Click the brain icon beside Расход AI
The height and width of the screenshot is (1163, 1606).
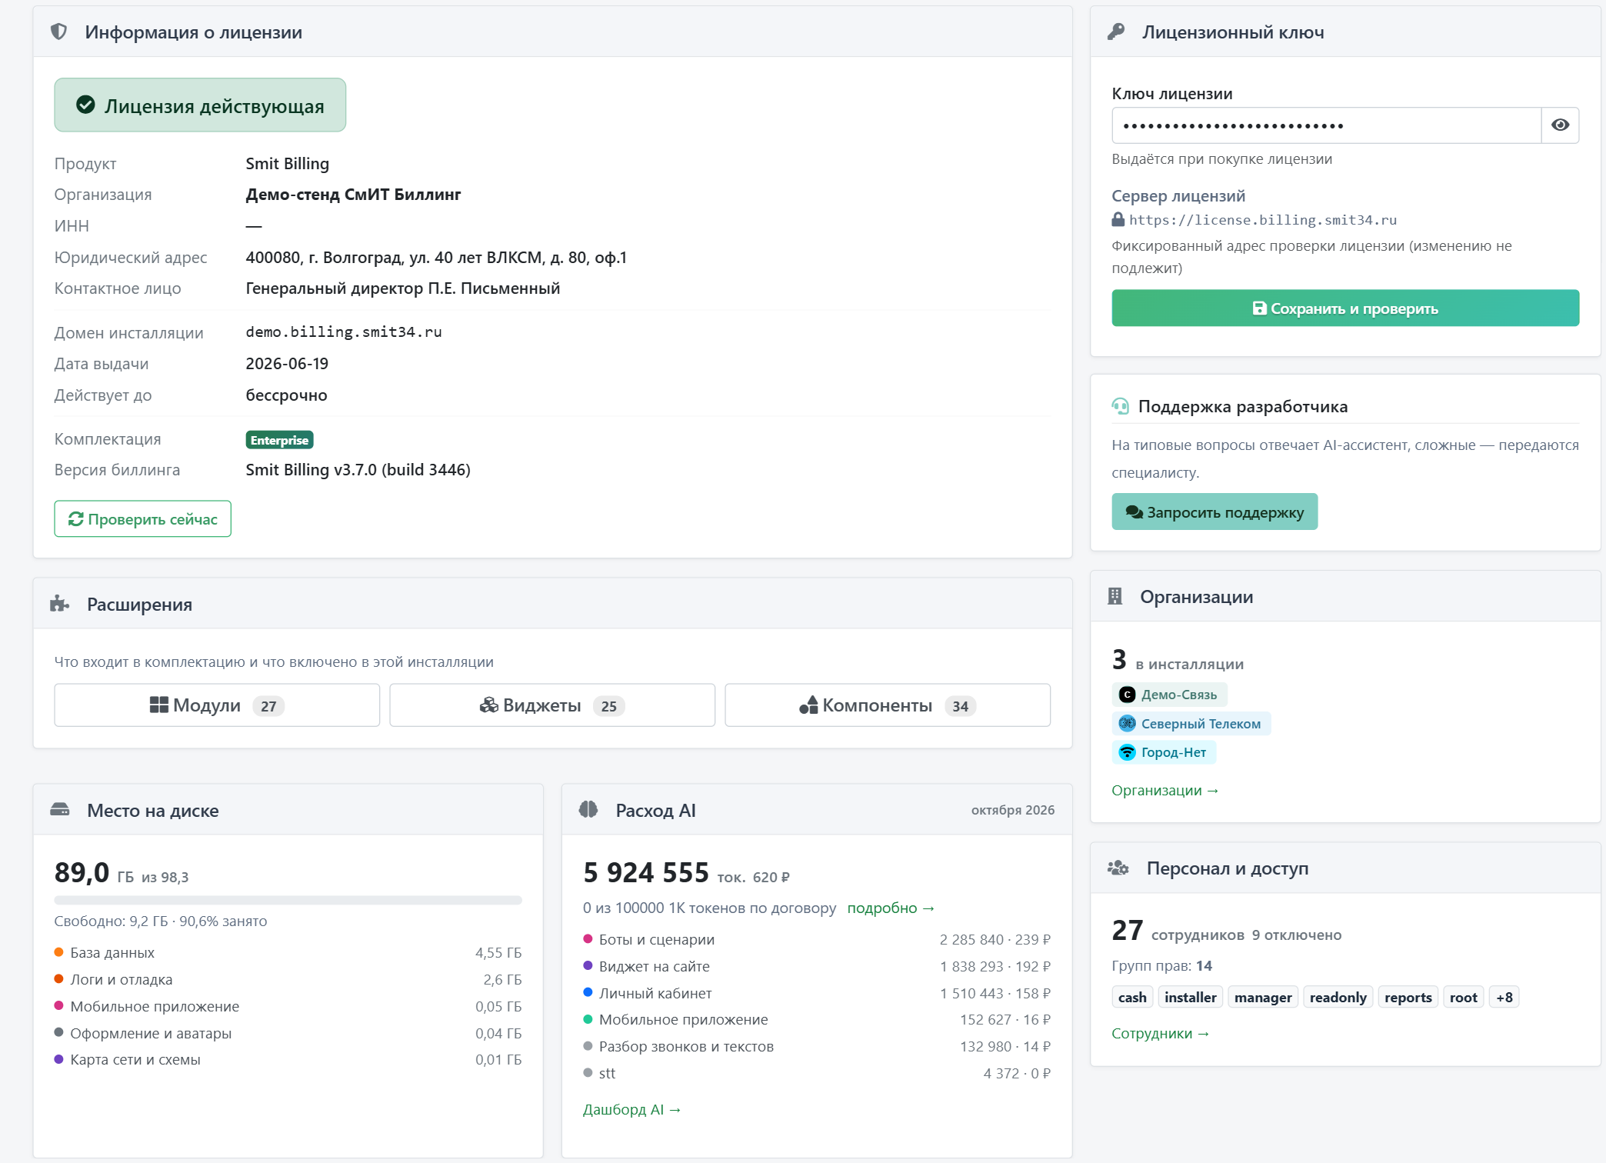coord(588,809)
